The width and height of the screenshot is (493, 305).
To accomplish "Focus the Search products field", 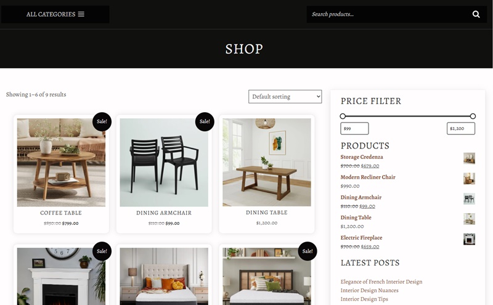I will (x=389, y=14).
